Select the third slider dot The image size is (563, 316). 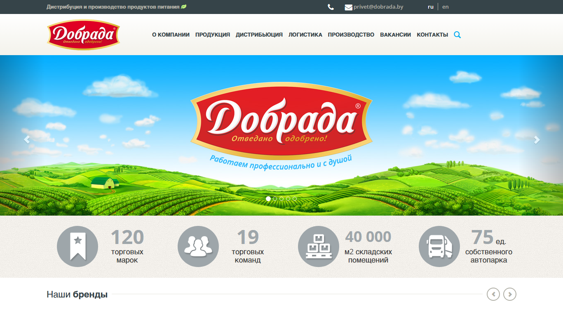coord(281,199)
